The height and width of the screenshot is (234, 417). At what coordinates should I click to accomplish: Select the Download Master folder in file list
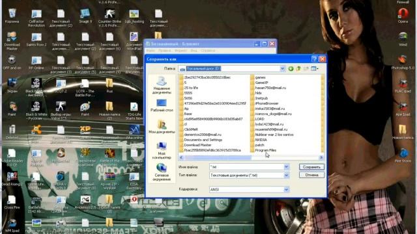click(x=195, y=145)
